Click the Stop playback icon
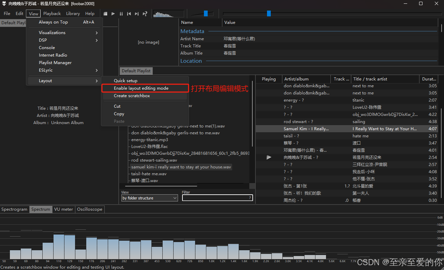Viewport: 444px width, 270px height. tap(105, 14)
